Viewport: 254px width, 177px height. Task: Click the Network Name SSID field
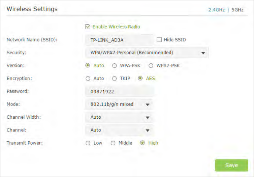(x=119, y=40)
